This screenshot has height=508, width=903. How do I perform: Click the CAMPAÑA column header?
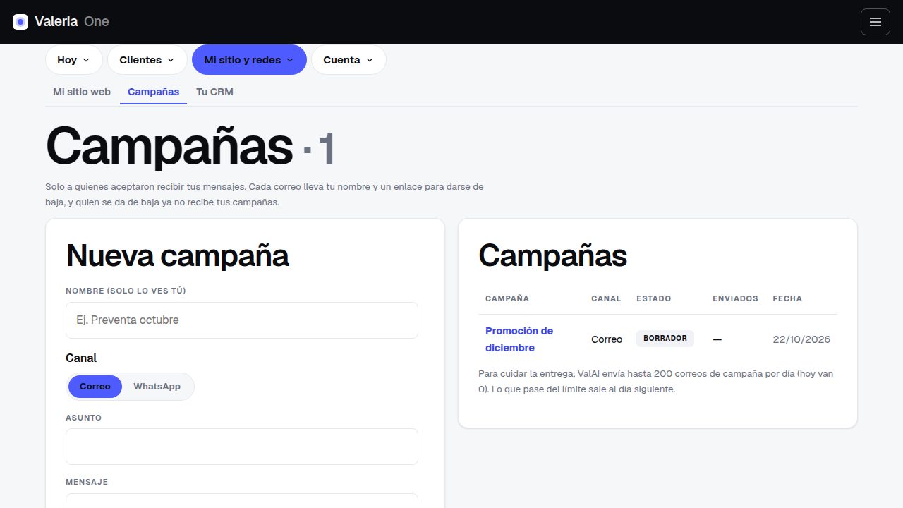point(507,298)
